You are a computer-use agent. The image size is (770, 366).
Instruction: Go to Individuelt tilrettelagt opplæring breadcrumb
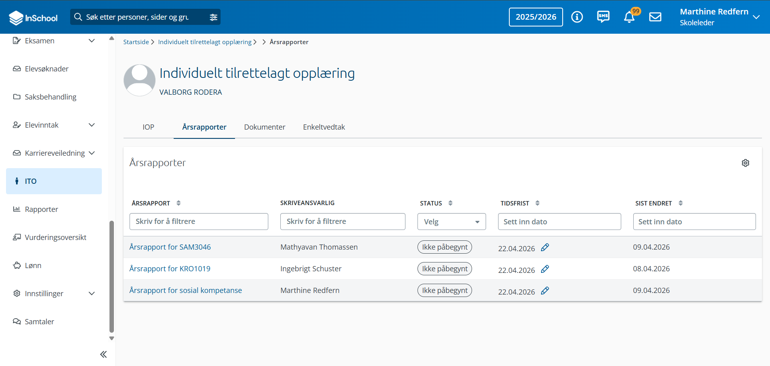[x=205, y=42]
